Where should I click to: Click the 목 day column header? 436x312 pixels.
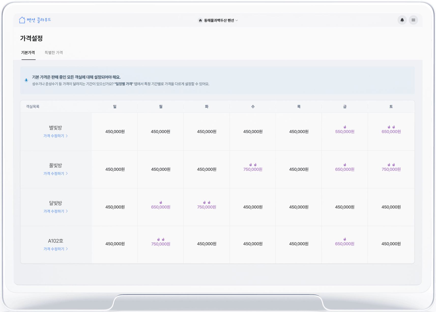click(299, 107)
